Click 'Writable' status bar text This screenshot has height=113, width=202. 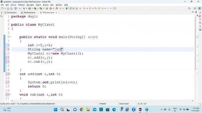click(103, 104)
